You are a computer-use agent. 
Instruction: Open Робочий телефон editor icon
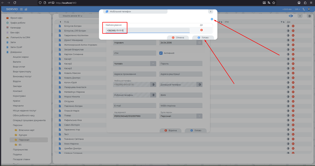153,95
